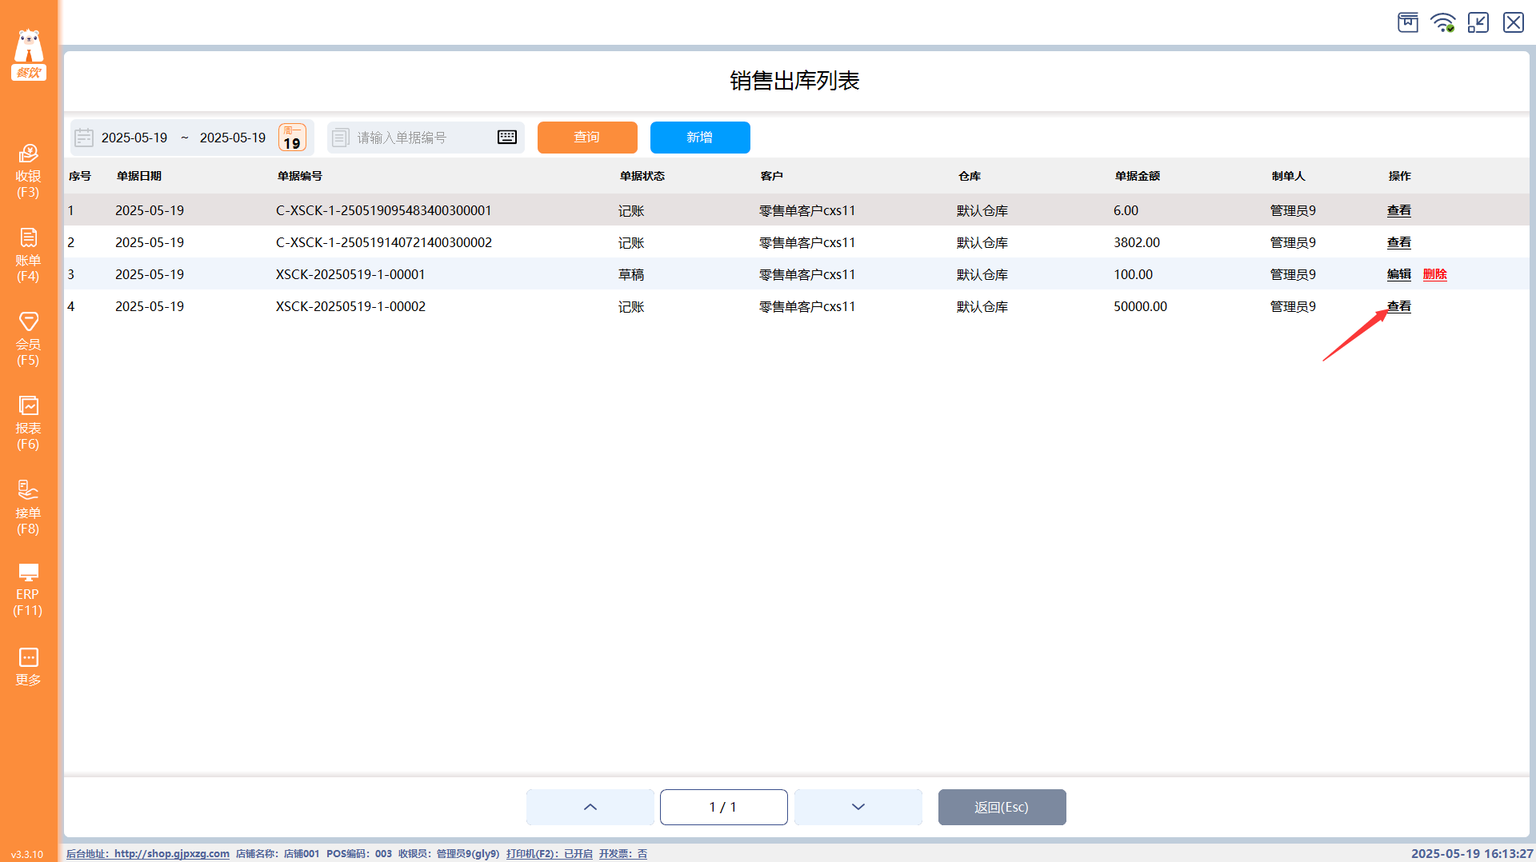Open the start date 2025-05-19 picker
This screenshot has width=1536, height=862.
(x=134, y=138)
